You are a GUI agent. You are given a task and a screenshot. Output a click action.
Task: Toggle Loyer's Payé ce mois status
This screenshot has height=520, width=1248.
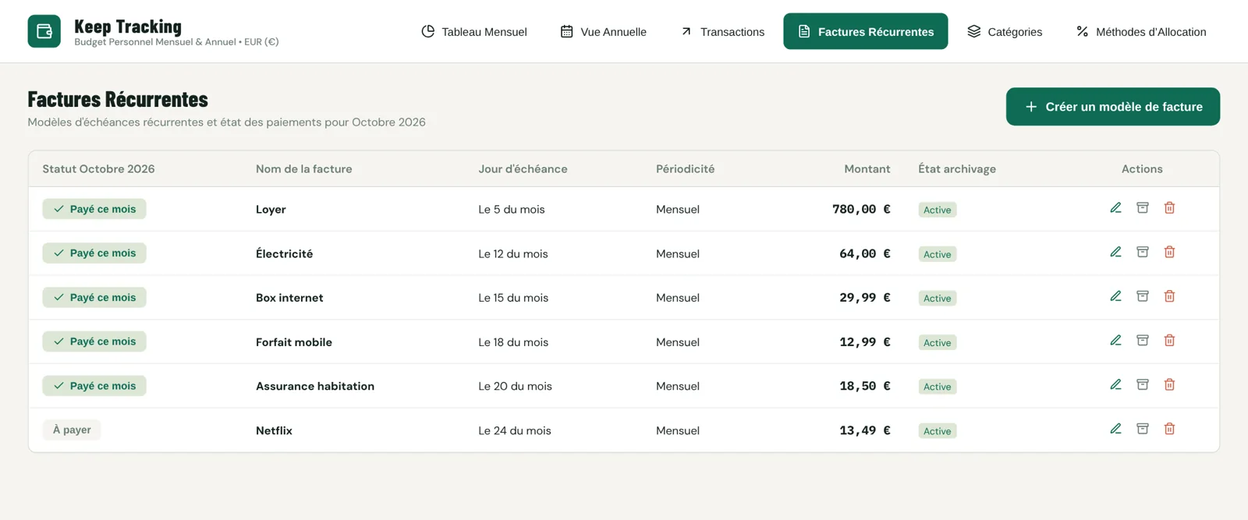(x=94, y=209)
